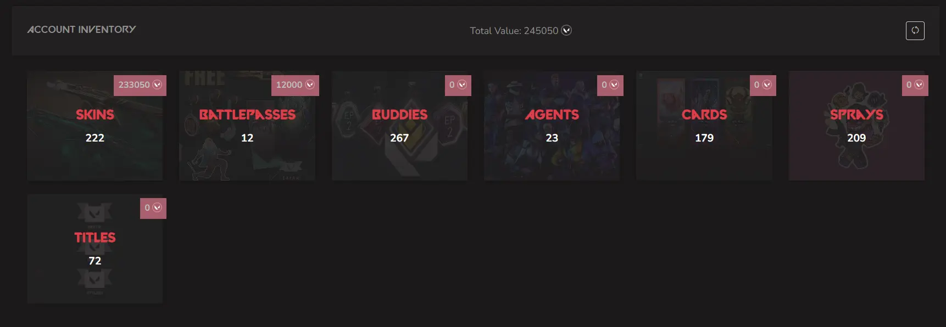This screenshot has height=327, width=946.
Task: Click the currency icon on Buddies badge
Action: point(462,84)
